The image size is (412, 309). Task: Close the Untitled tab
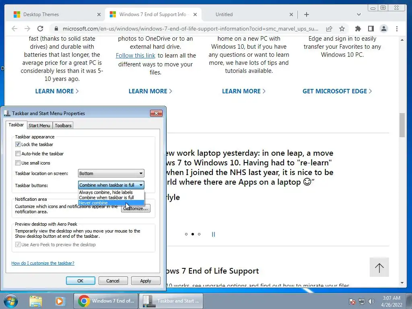291,14
